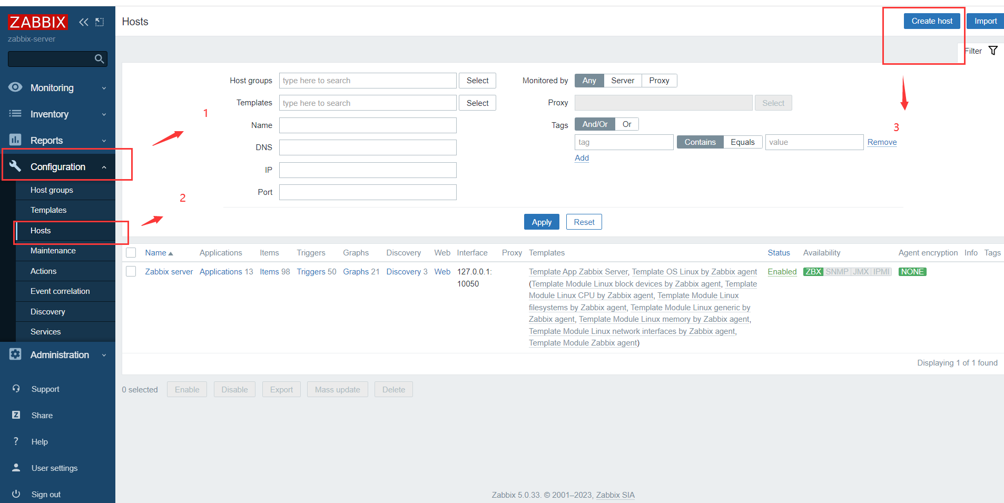The height and width of the screenshot is (503, 1004).
Task: Open Services submenu item
Action: coord(65,332)
